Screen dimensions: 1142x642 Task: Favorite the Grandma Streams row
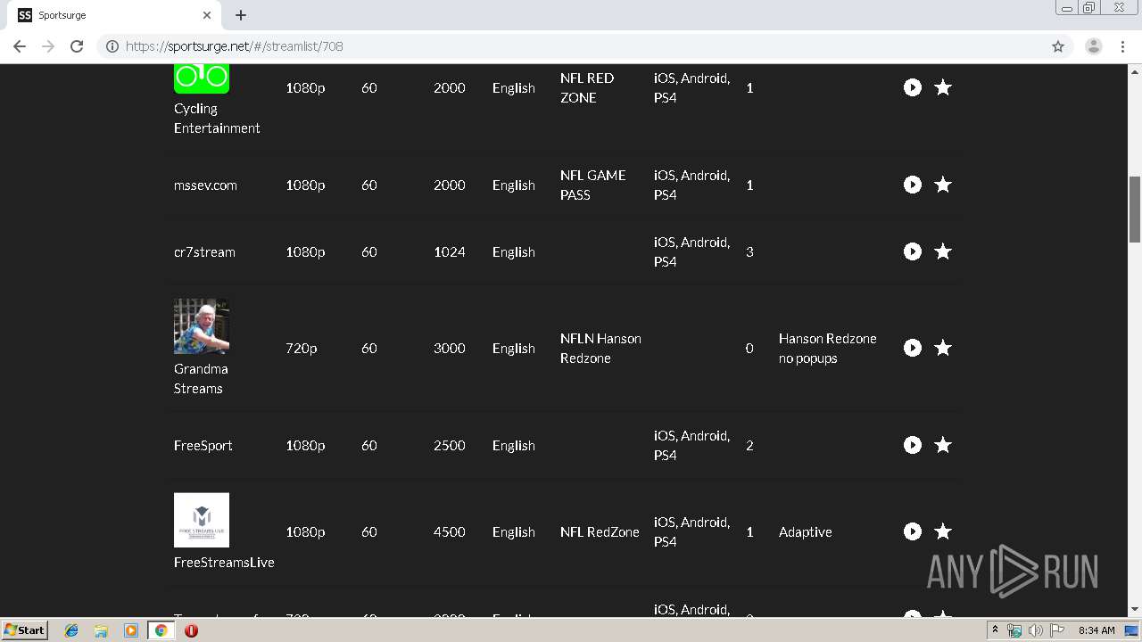pos(943,348)
